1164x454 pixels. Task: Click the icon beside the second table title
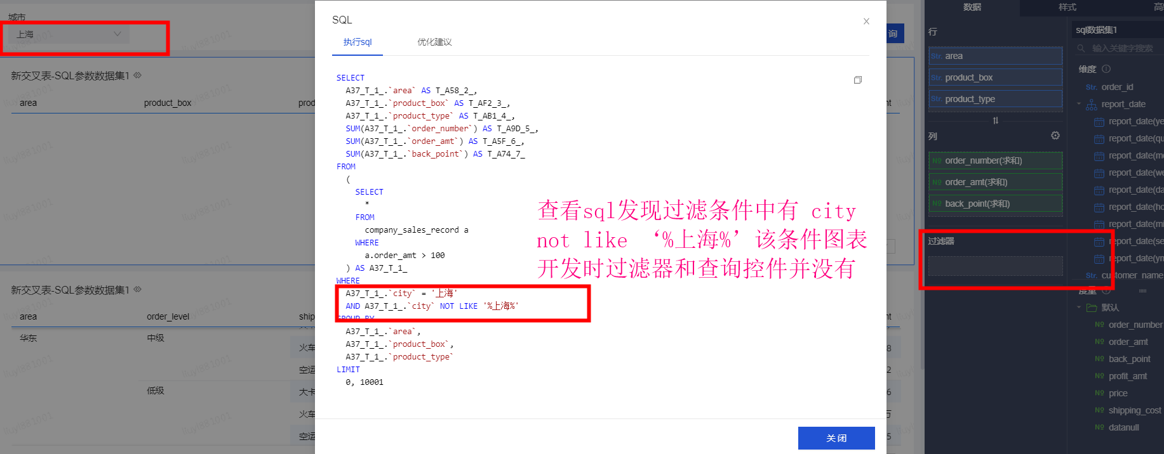(138, 290)
